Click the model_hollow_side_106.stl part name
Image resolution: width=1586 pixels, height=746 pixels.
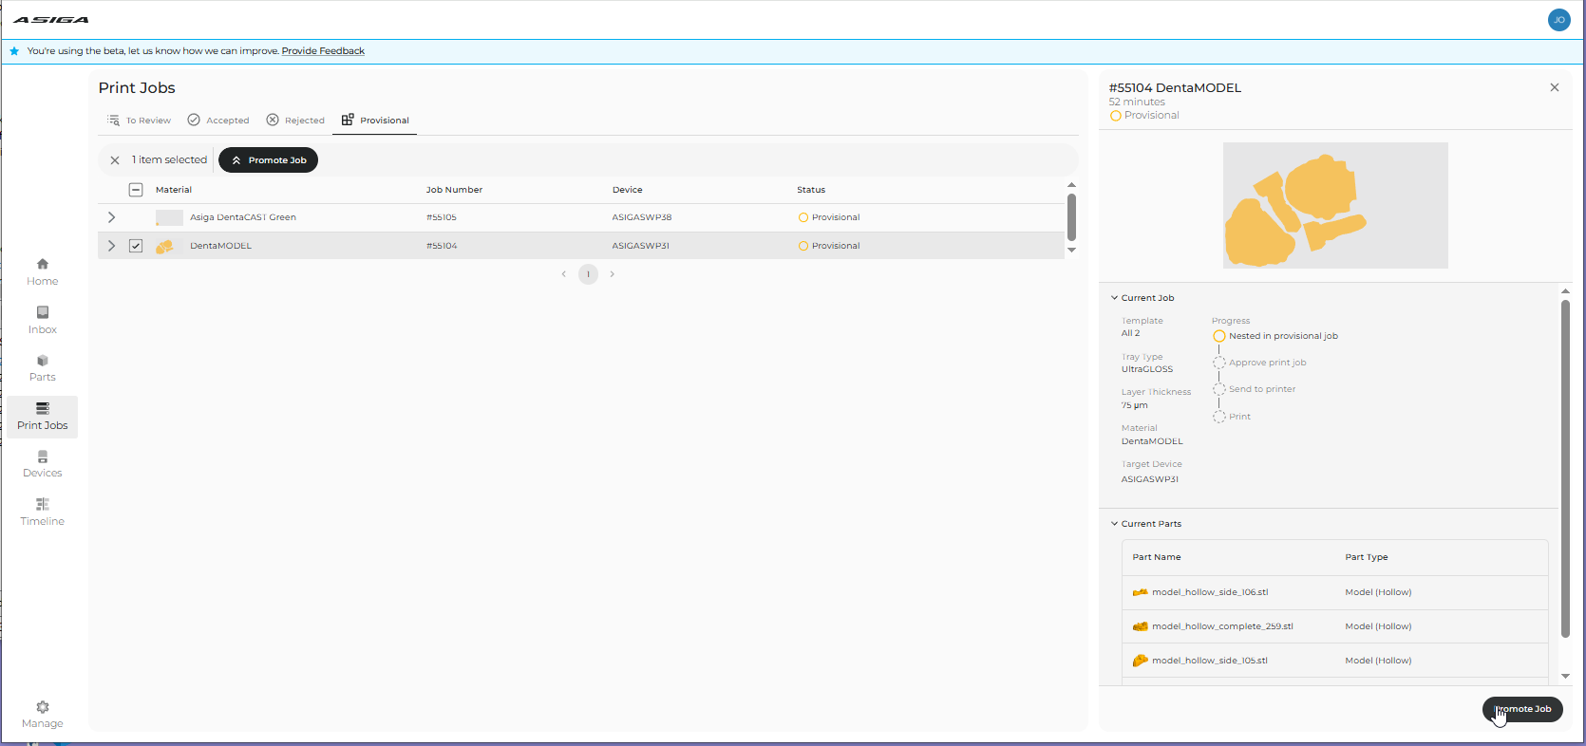(x=1210, y=592)
